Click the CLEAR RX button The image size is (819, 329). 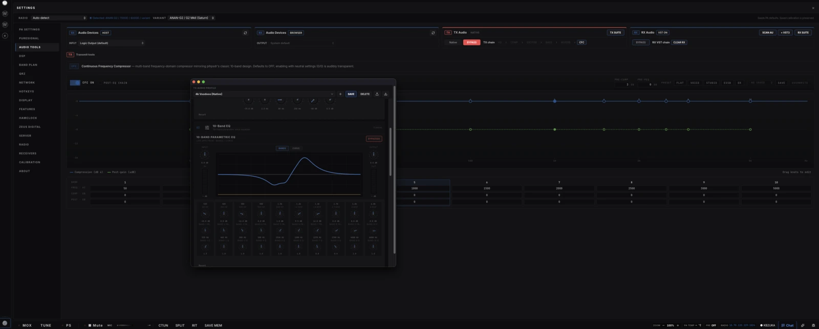[x=679, y=42]
